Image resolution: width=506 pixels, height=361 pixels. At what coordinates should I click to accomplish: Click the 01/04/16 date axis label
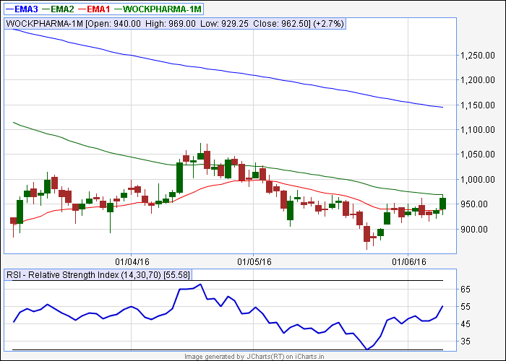coord(132,261)
